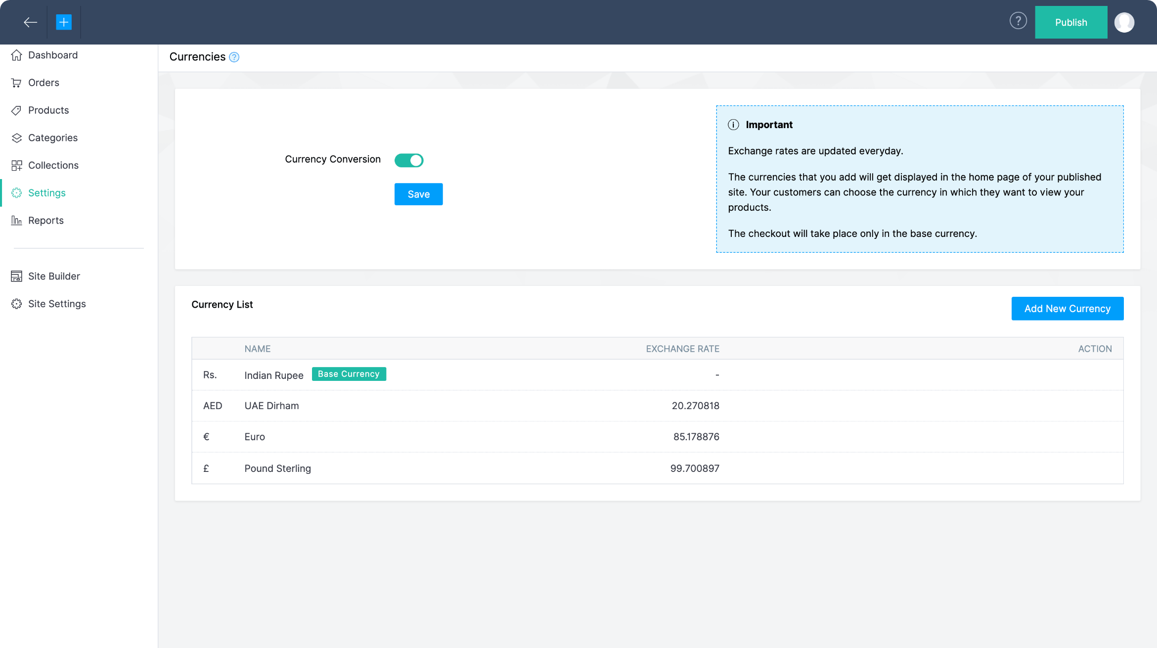Image resolution: width=1157 pixels, height=648 pixels.
Task: Click the Reports chart icon
Action: tap(16, 221)
